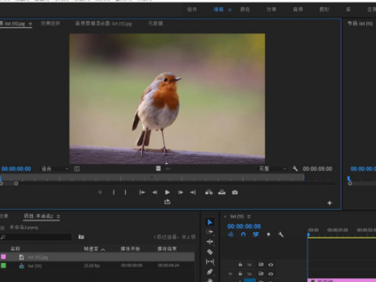Screen dimensions: 376x282
Task: Open the zoom level 适合 dropdown
Action: coord(55,169)
